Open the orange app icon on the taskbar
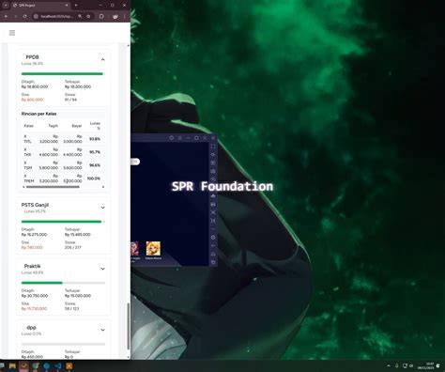This screenshot has width=445, height=372. (x=69, y=365)
